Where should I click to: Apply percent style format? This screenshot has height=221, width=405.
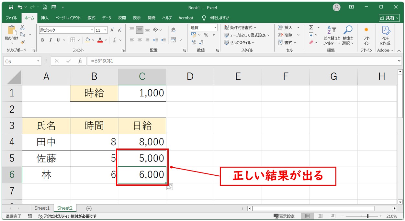click(206, 35)
